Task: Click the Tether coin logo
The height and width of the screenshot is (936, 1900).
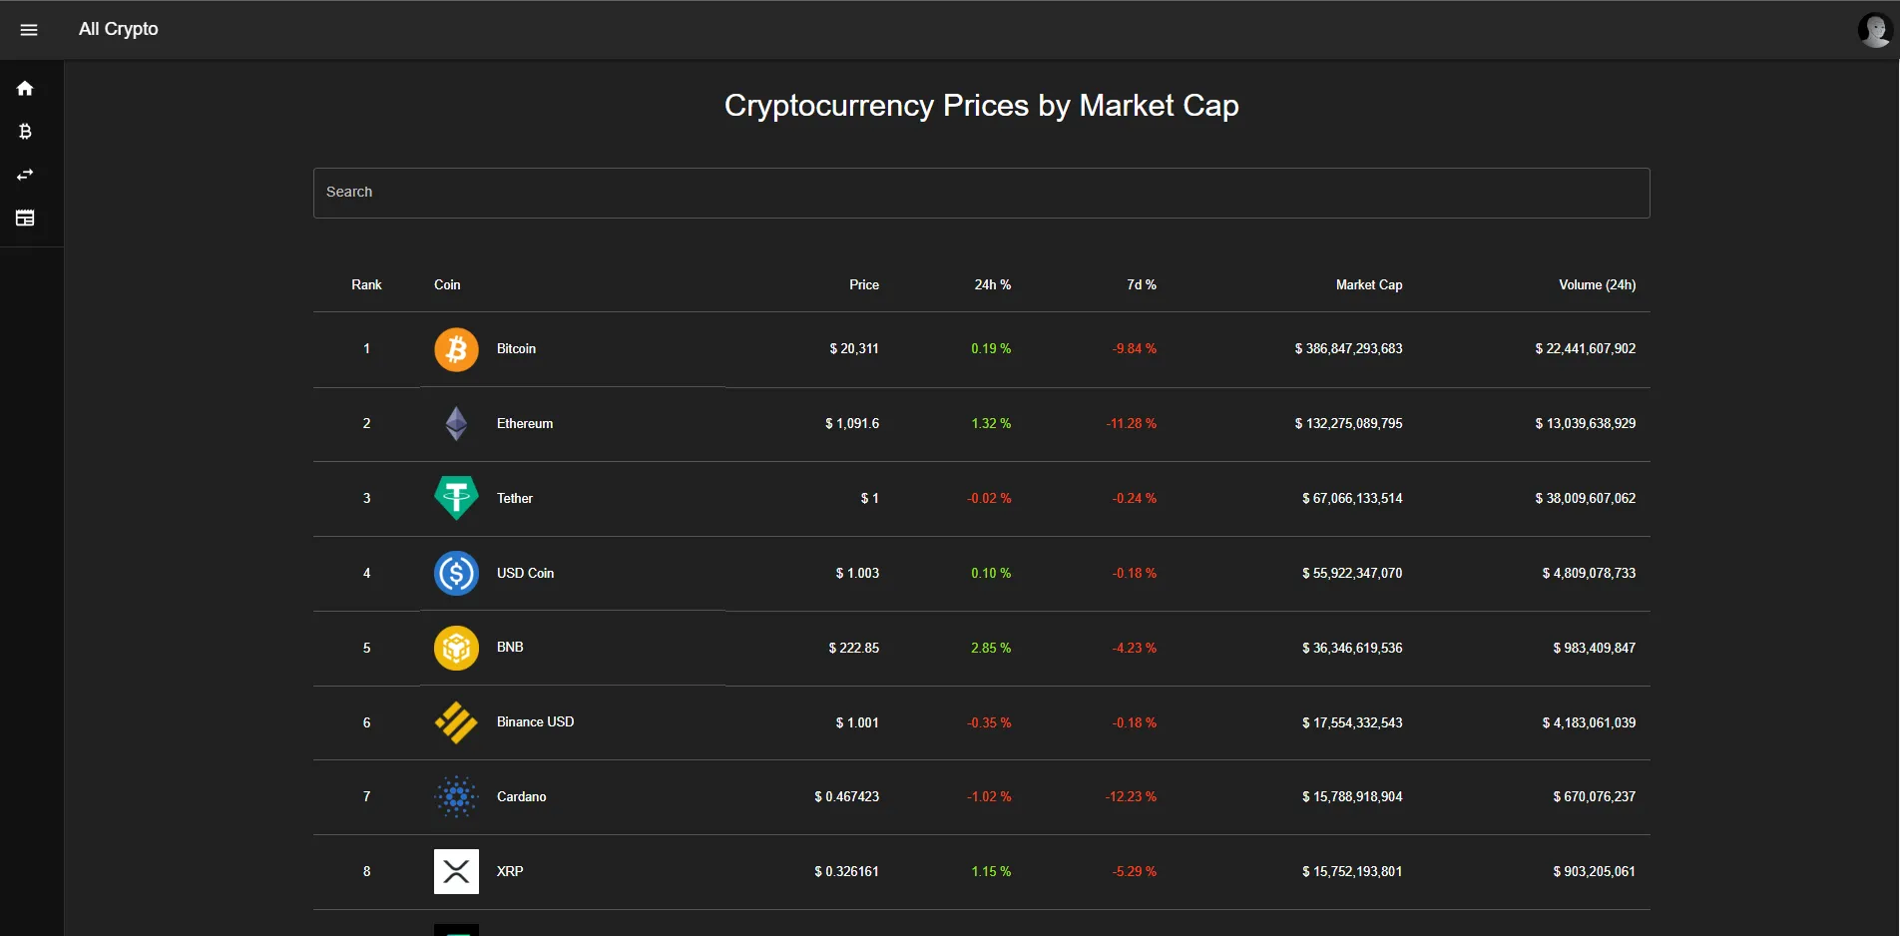Action: [x=456, y=498]
